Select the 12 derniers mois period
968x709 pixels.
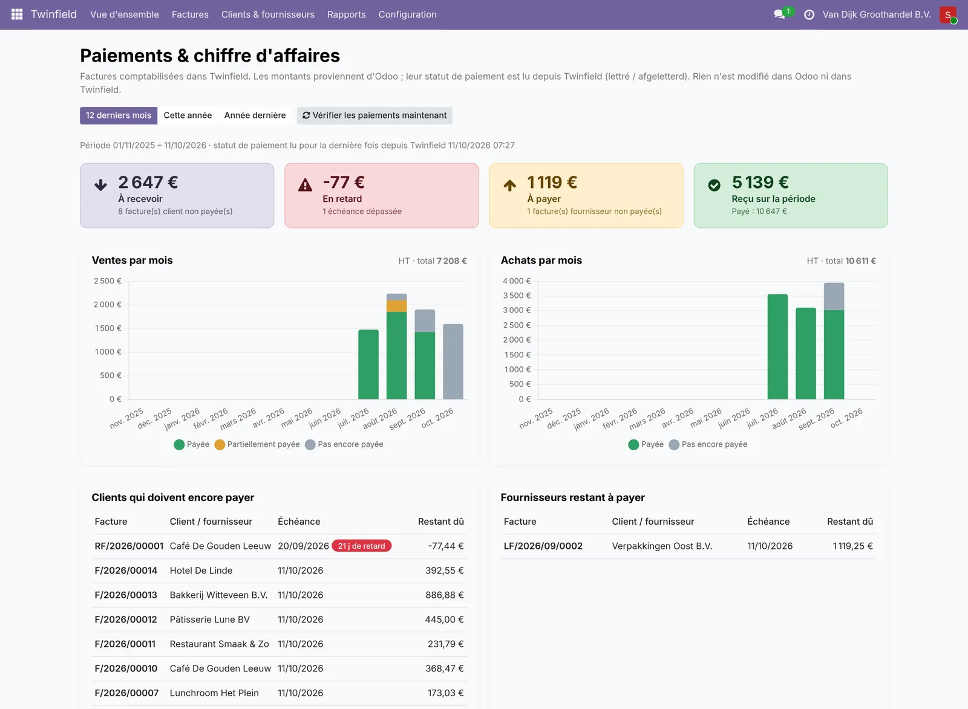tap(119, 115)
